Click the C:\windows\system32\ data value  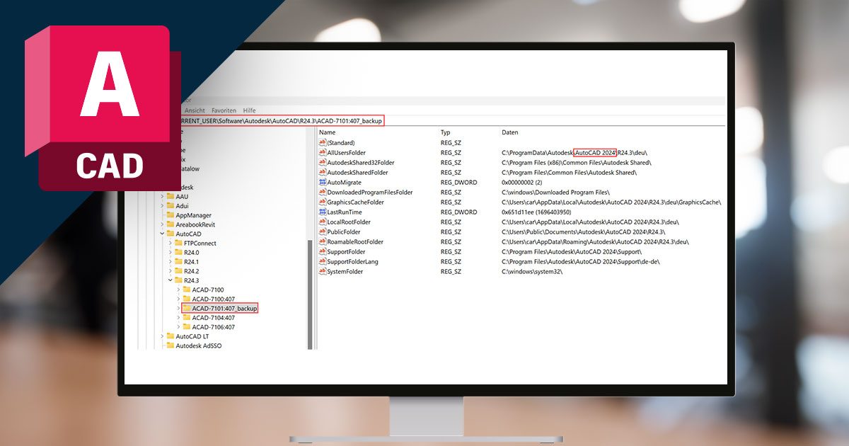[532, 272]
